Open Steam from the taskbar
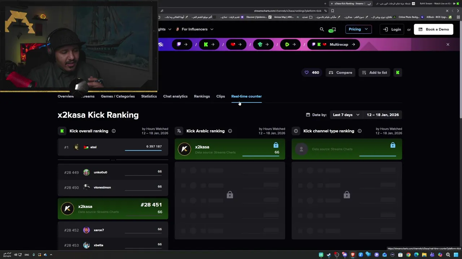Screen dimensions: 462x259 329,255
